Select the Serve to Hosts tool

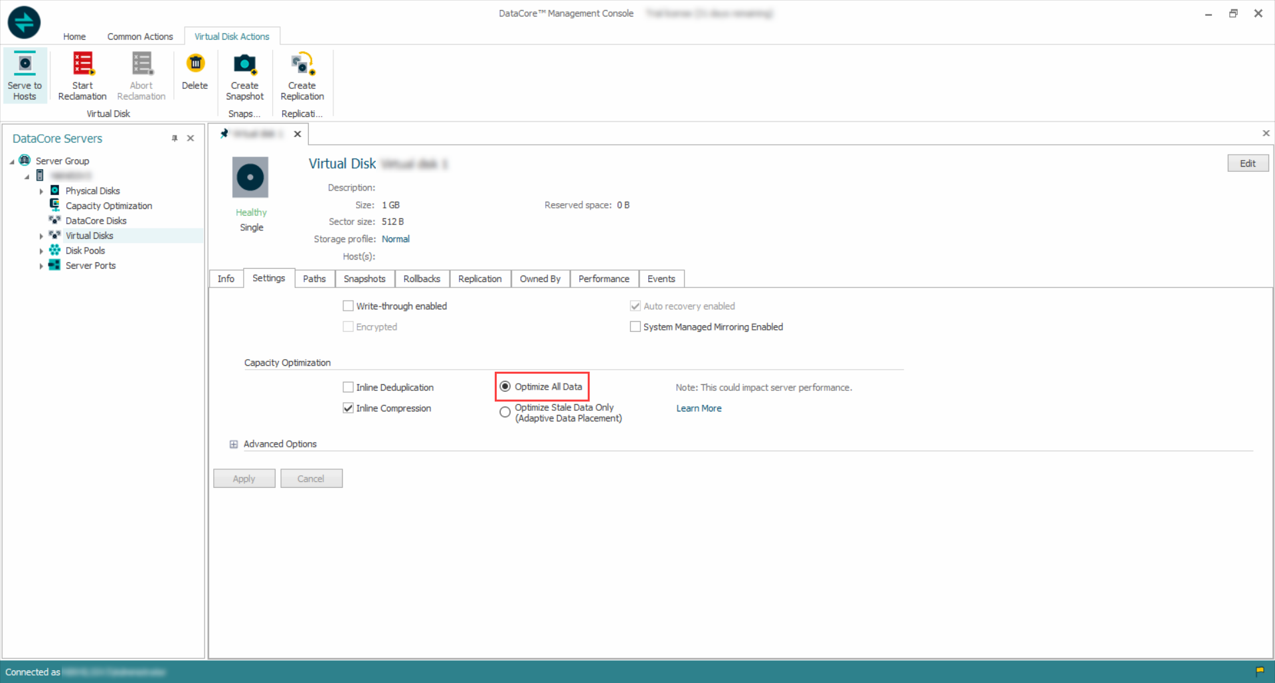(25, 74)
